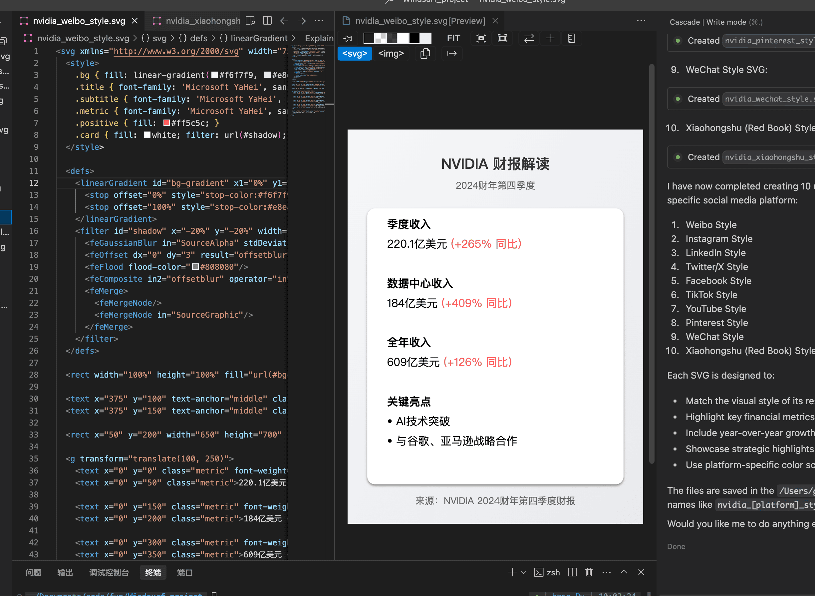Pin the SVG preview toolbar
This screenshot has height=596, width=815.
348,39
